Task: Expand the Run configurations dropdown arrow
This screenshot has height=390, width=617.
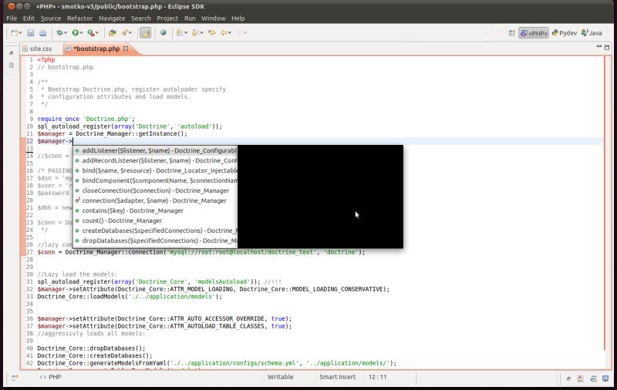Action: click(x=81, y=33)
